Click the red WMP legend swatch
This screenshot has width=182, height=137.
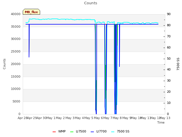54,132
